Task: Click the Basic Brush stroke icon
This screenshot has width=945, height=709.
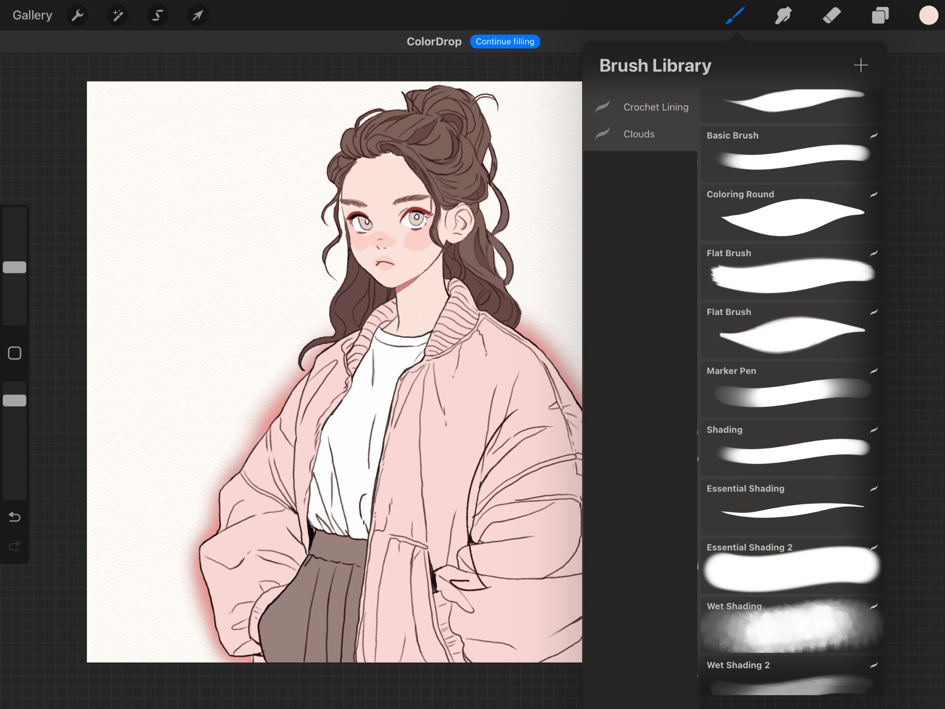Action: (874, 136)
